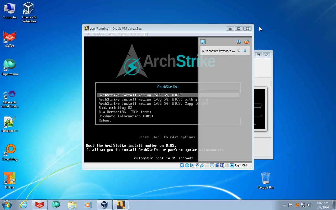
Task: Select the Copy to RAM boot entry
Action: [x=154, y=103]
